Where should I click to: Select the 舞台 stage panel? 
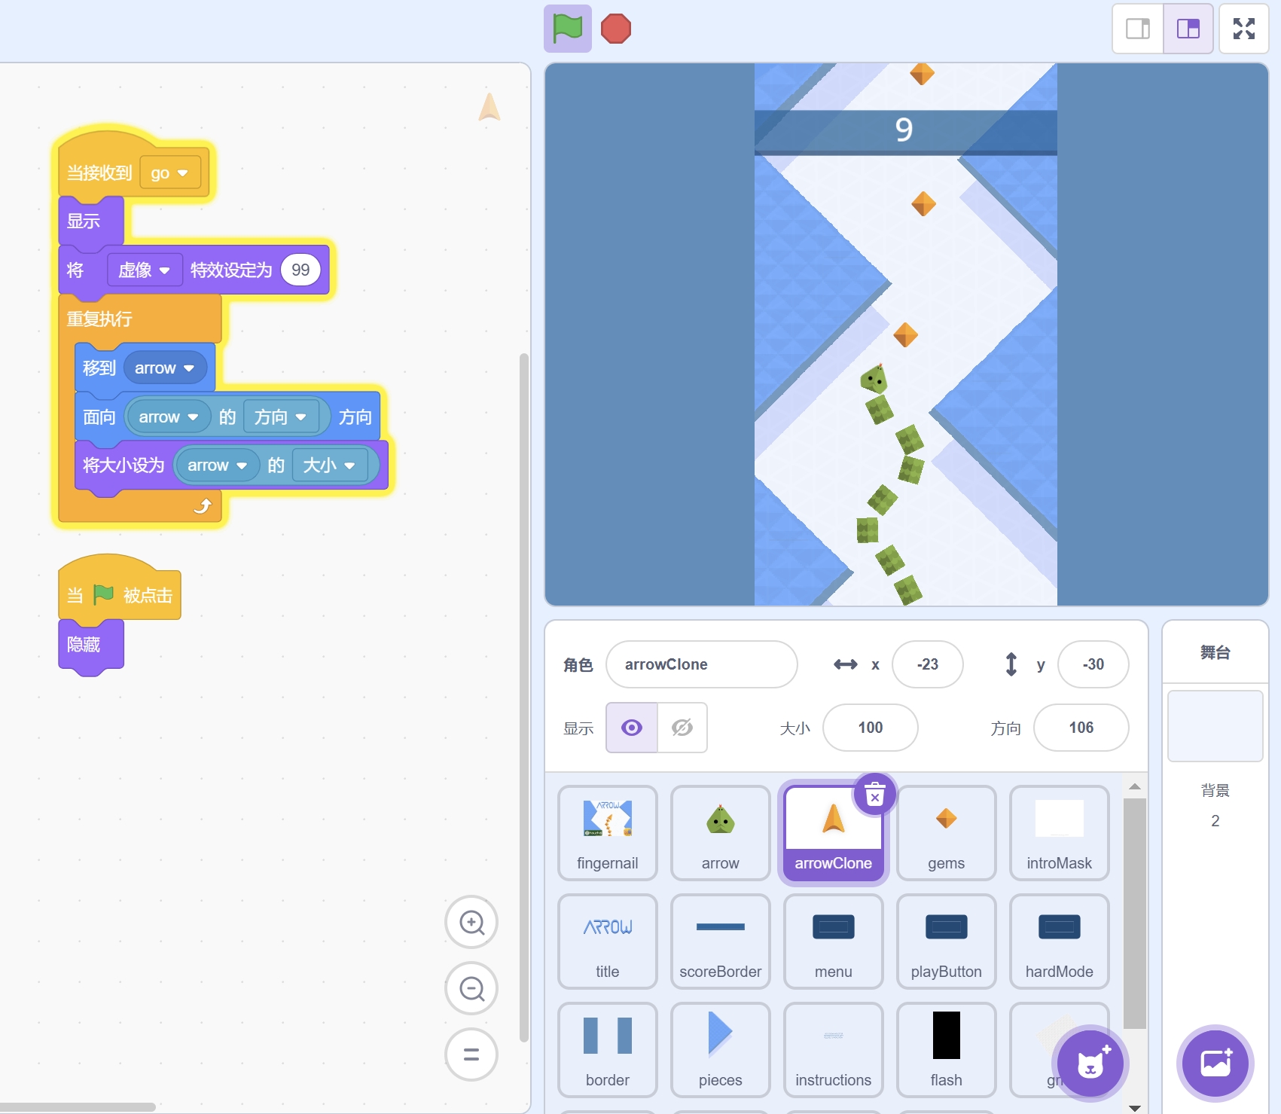tap(1215, 652)
